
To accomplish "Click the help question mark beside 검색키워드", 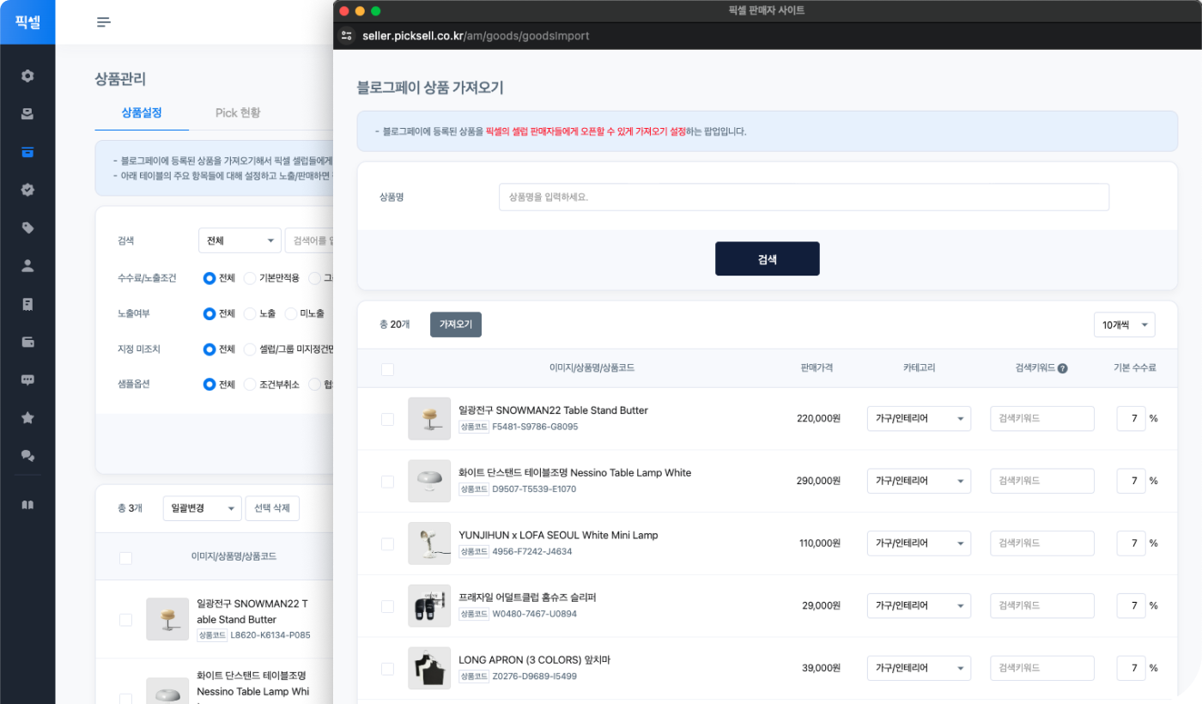I will (1062, 368).
